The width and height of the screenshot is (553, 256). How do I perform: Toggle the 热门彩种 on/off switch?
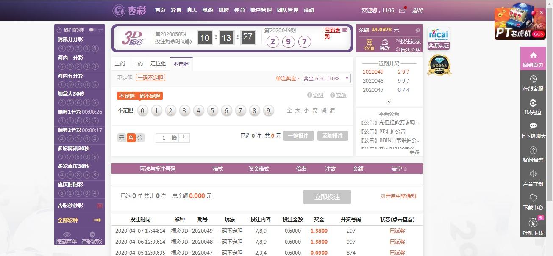coord(92,30)
